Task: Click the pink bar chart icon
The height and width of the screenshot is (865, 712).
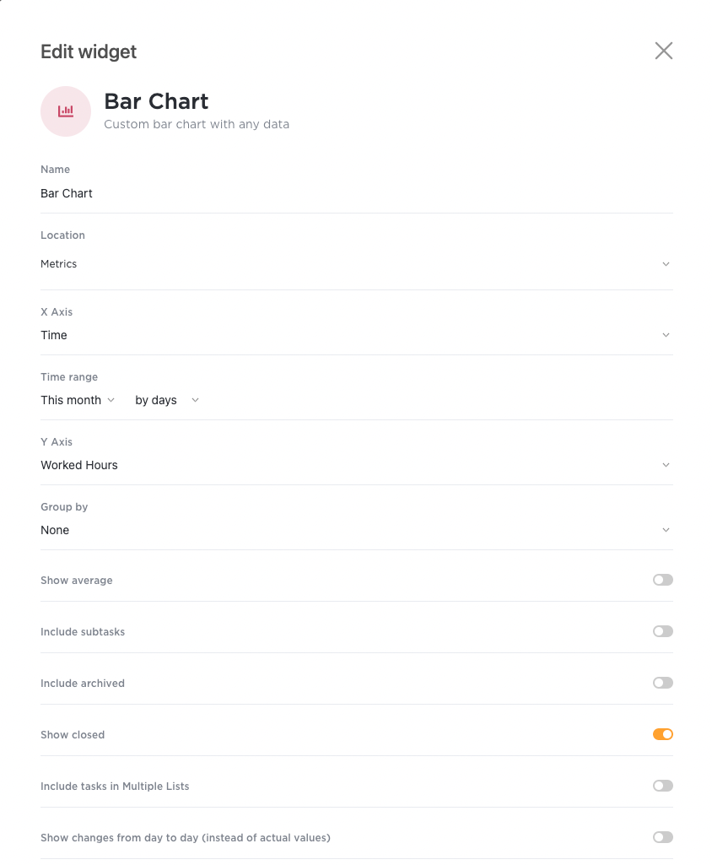Action: 66,111
